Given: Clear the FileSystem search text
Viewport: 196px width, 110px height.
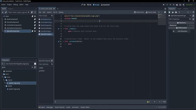Looking at the screenshot, I should (x=32, y=67).
